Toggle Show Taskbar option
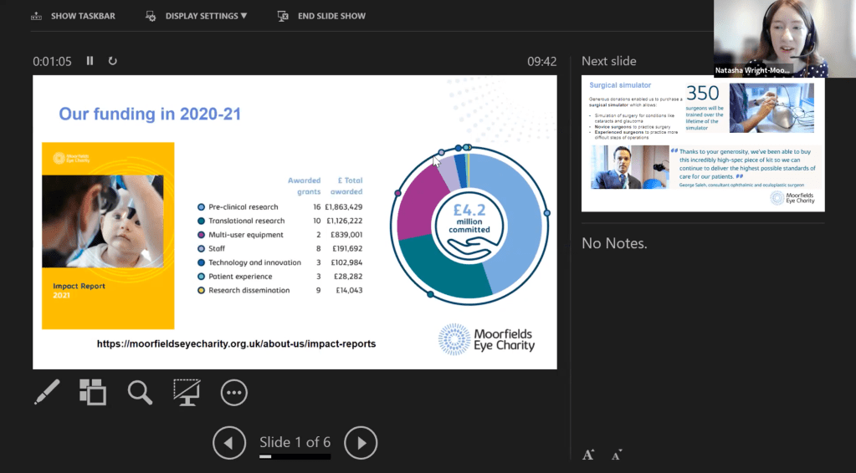 (73, 16)
